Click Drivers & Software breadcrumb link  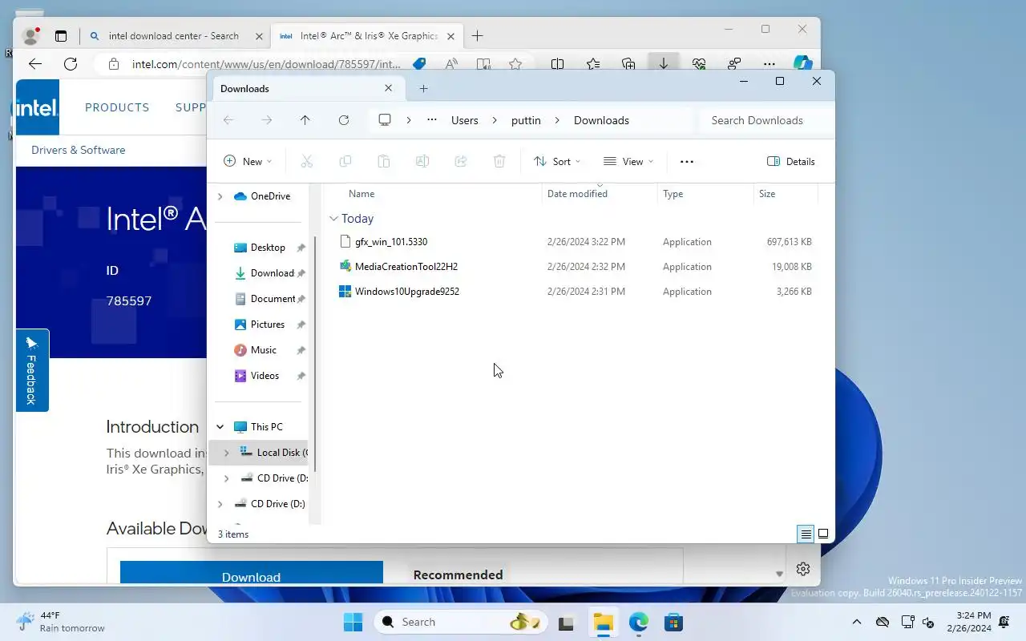pos(79,150)
